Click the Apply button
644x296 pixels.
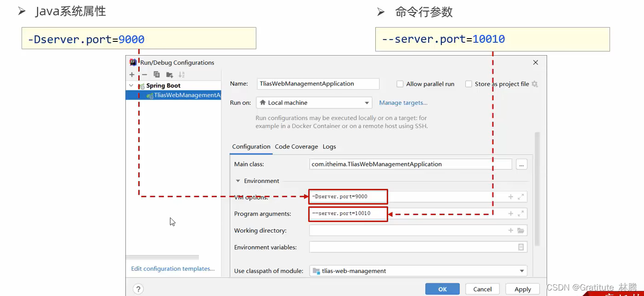pyautogui.click(x=522, y=289)
